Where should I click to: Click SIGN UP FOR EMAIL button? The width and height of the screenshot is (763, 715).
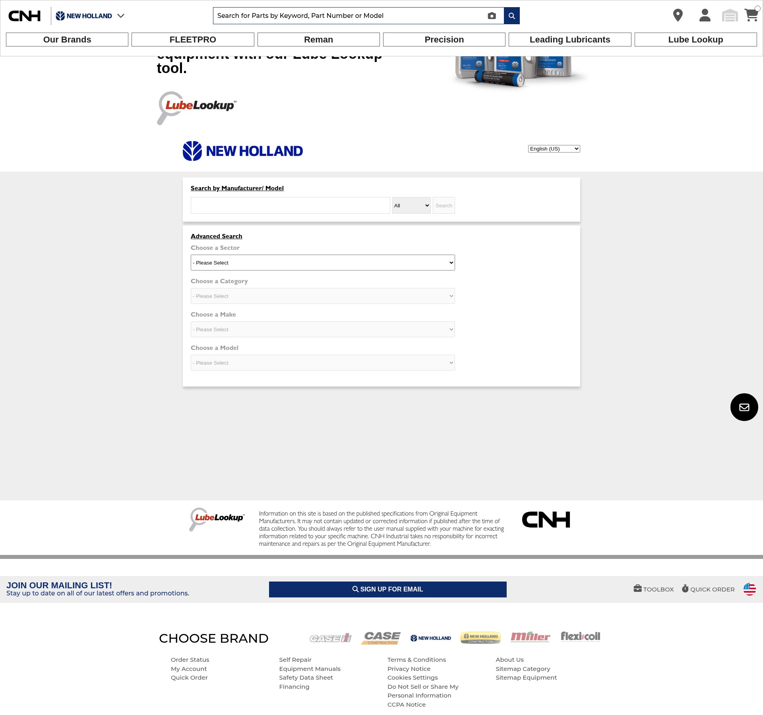point(388,589)
